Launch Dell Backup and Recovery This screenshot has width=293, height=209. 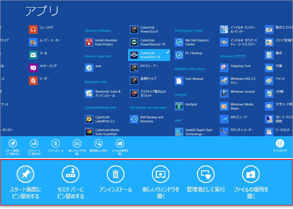click(134, 119)
